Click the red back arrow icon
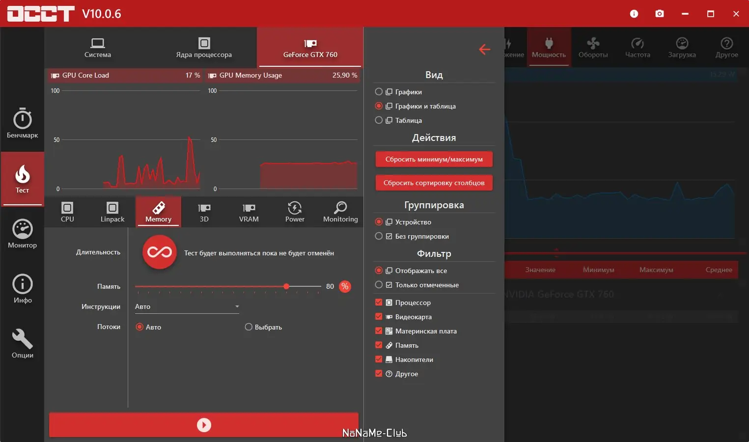The image size is (749, 442). coord(485,49)
